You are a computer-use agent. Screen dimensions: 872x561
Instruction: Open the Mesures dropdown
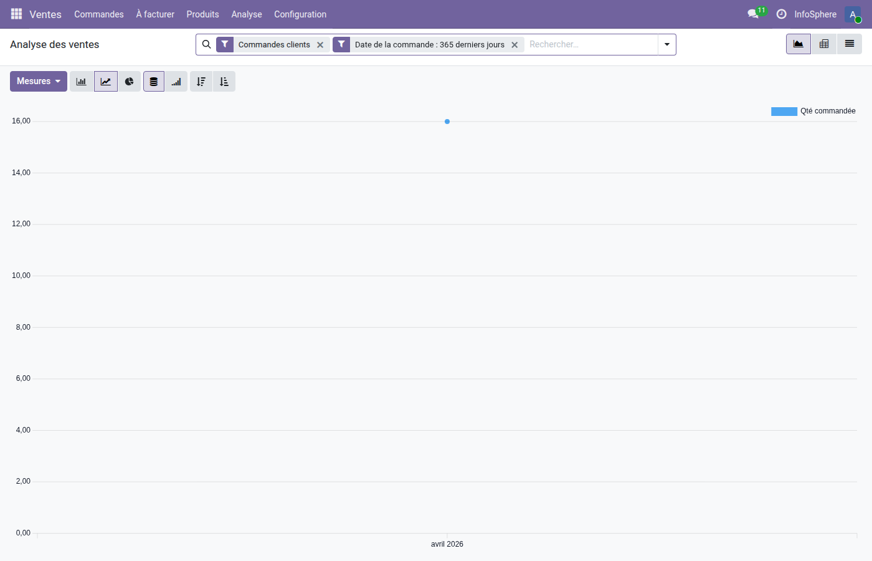pos(38,81)
